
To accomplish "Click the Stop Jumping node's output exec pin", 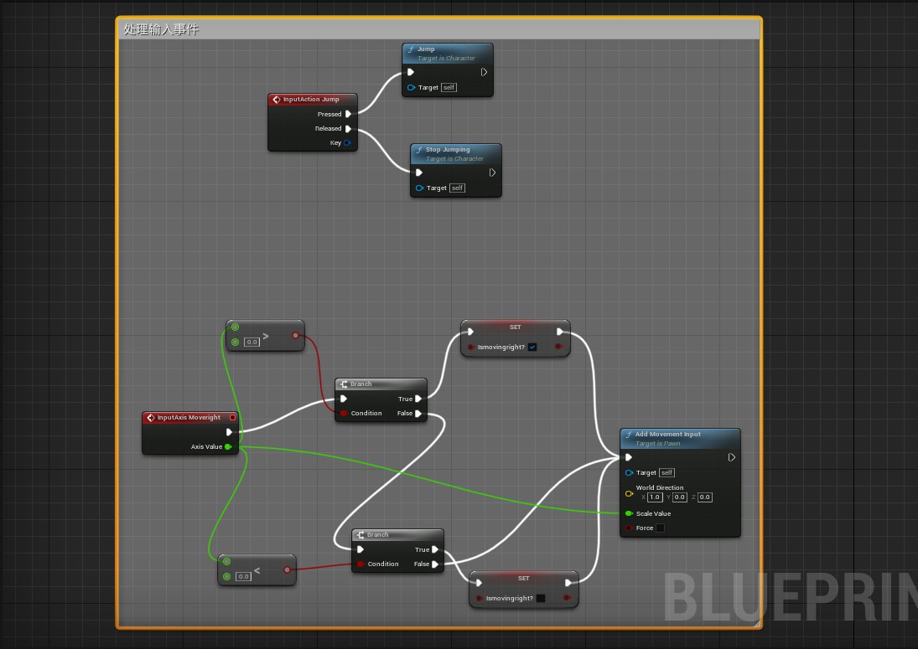I will 492,173.
